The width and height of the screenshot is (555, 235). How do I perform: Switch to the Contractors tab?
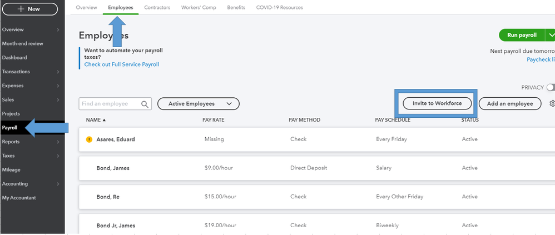(157, 8)
